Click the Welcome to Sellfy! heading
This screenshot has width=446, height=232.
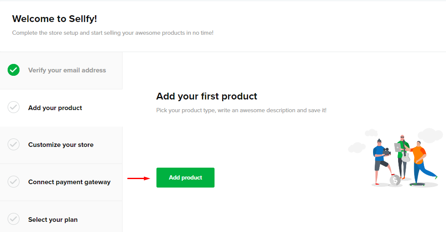(55, 19)
